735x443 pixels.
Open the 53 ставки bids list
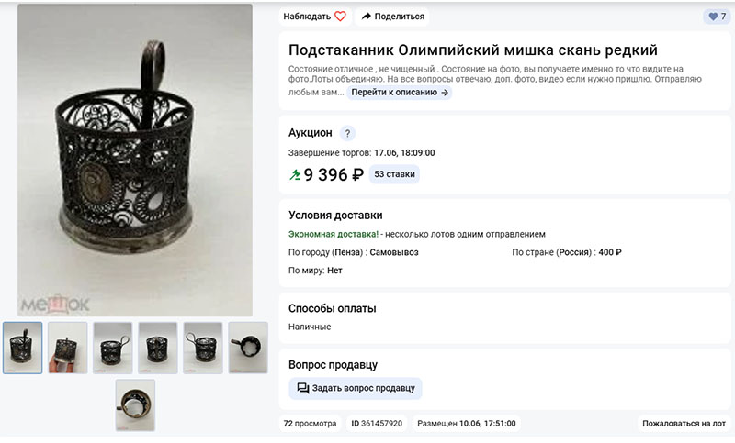[x=394, y=174]
